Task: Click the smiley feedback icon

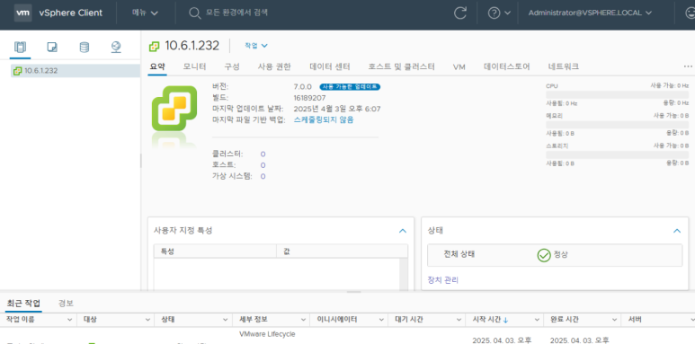Action: pos(691,13)
